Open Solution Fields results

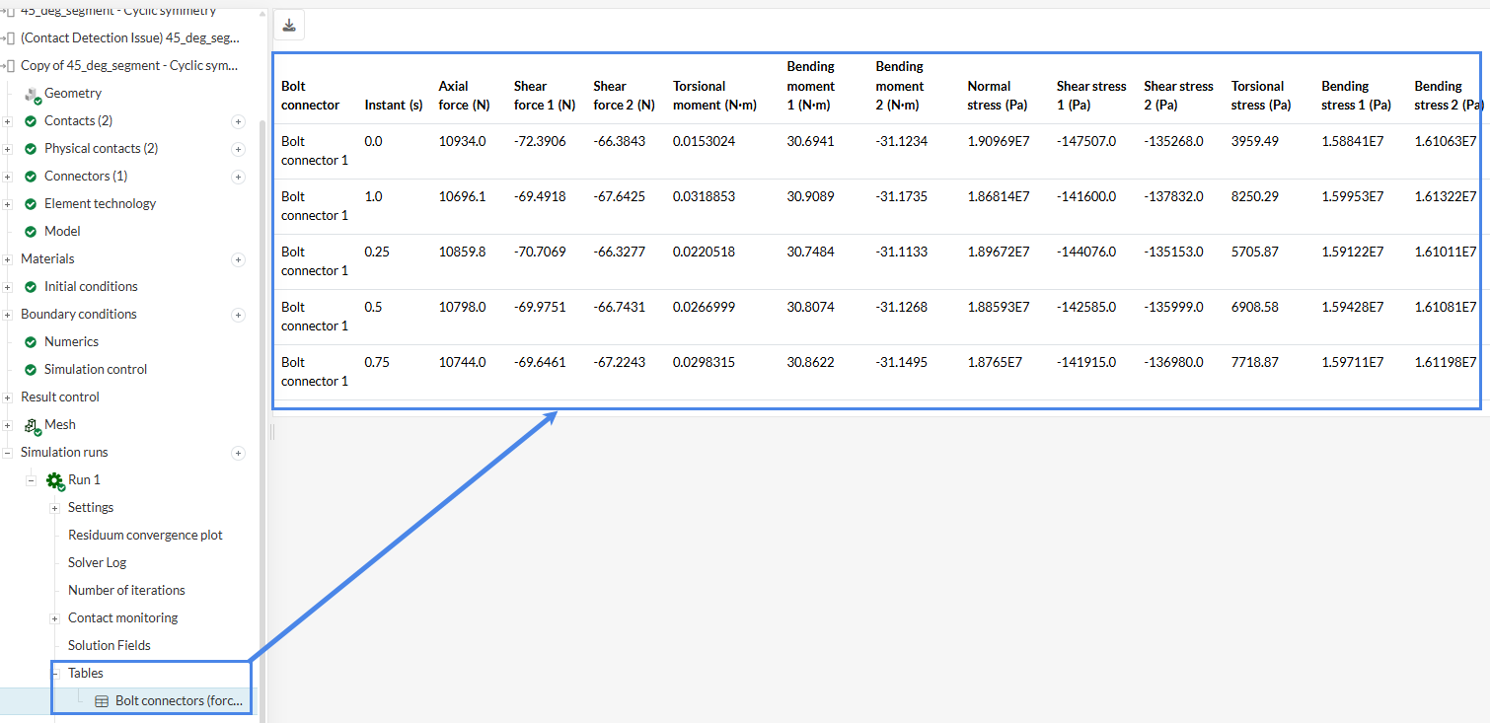tap(109, 645)
